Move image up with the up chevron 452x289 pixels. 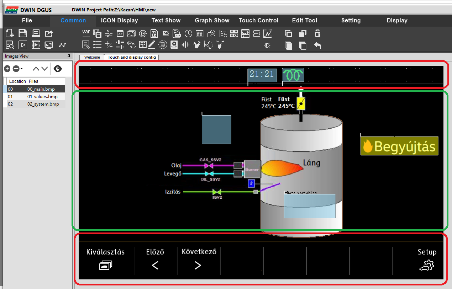click(x=36, y=69)
